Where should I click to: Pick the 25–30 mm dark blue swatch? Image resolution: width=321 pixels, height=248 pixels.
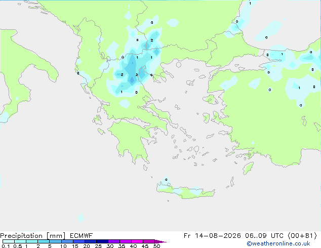pyautogui.click(x=102, y=241)
